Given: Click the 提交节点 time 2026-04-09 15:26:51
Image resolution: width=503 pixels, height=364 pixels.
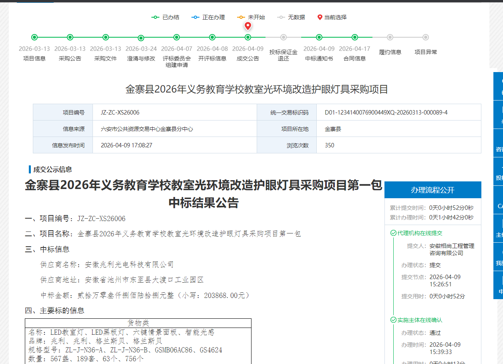Looking at the screenshot, I should pos(445,281).
